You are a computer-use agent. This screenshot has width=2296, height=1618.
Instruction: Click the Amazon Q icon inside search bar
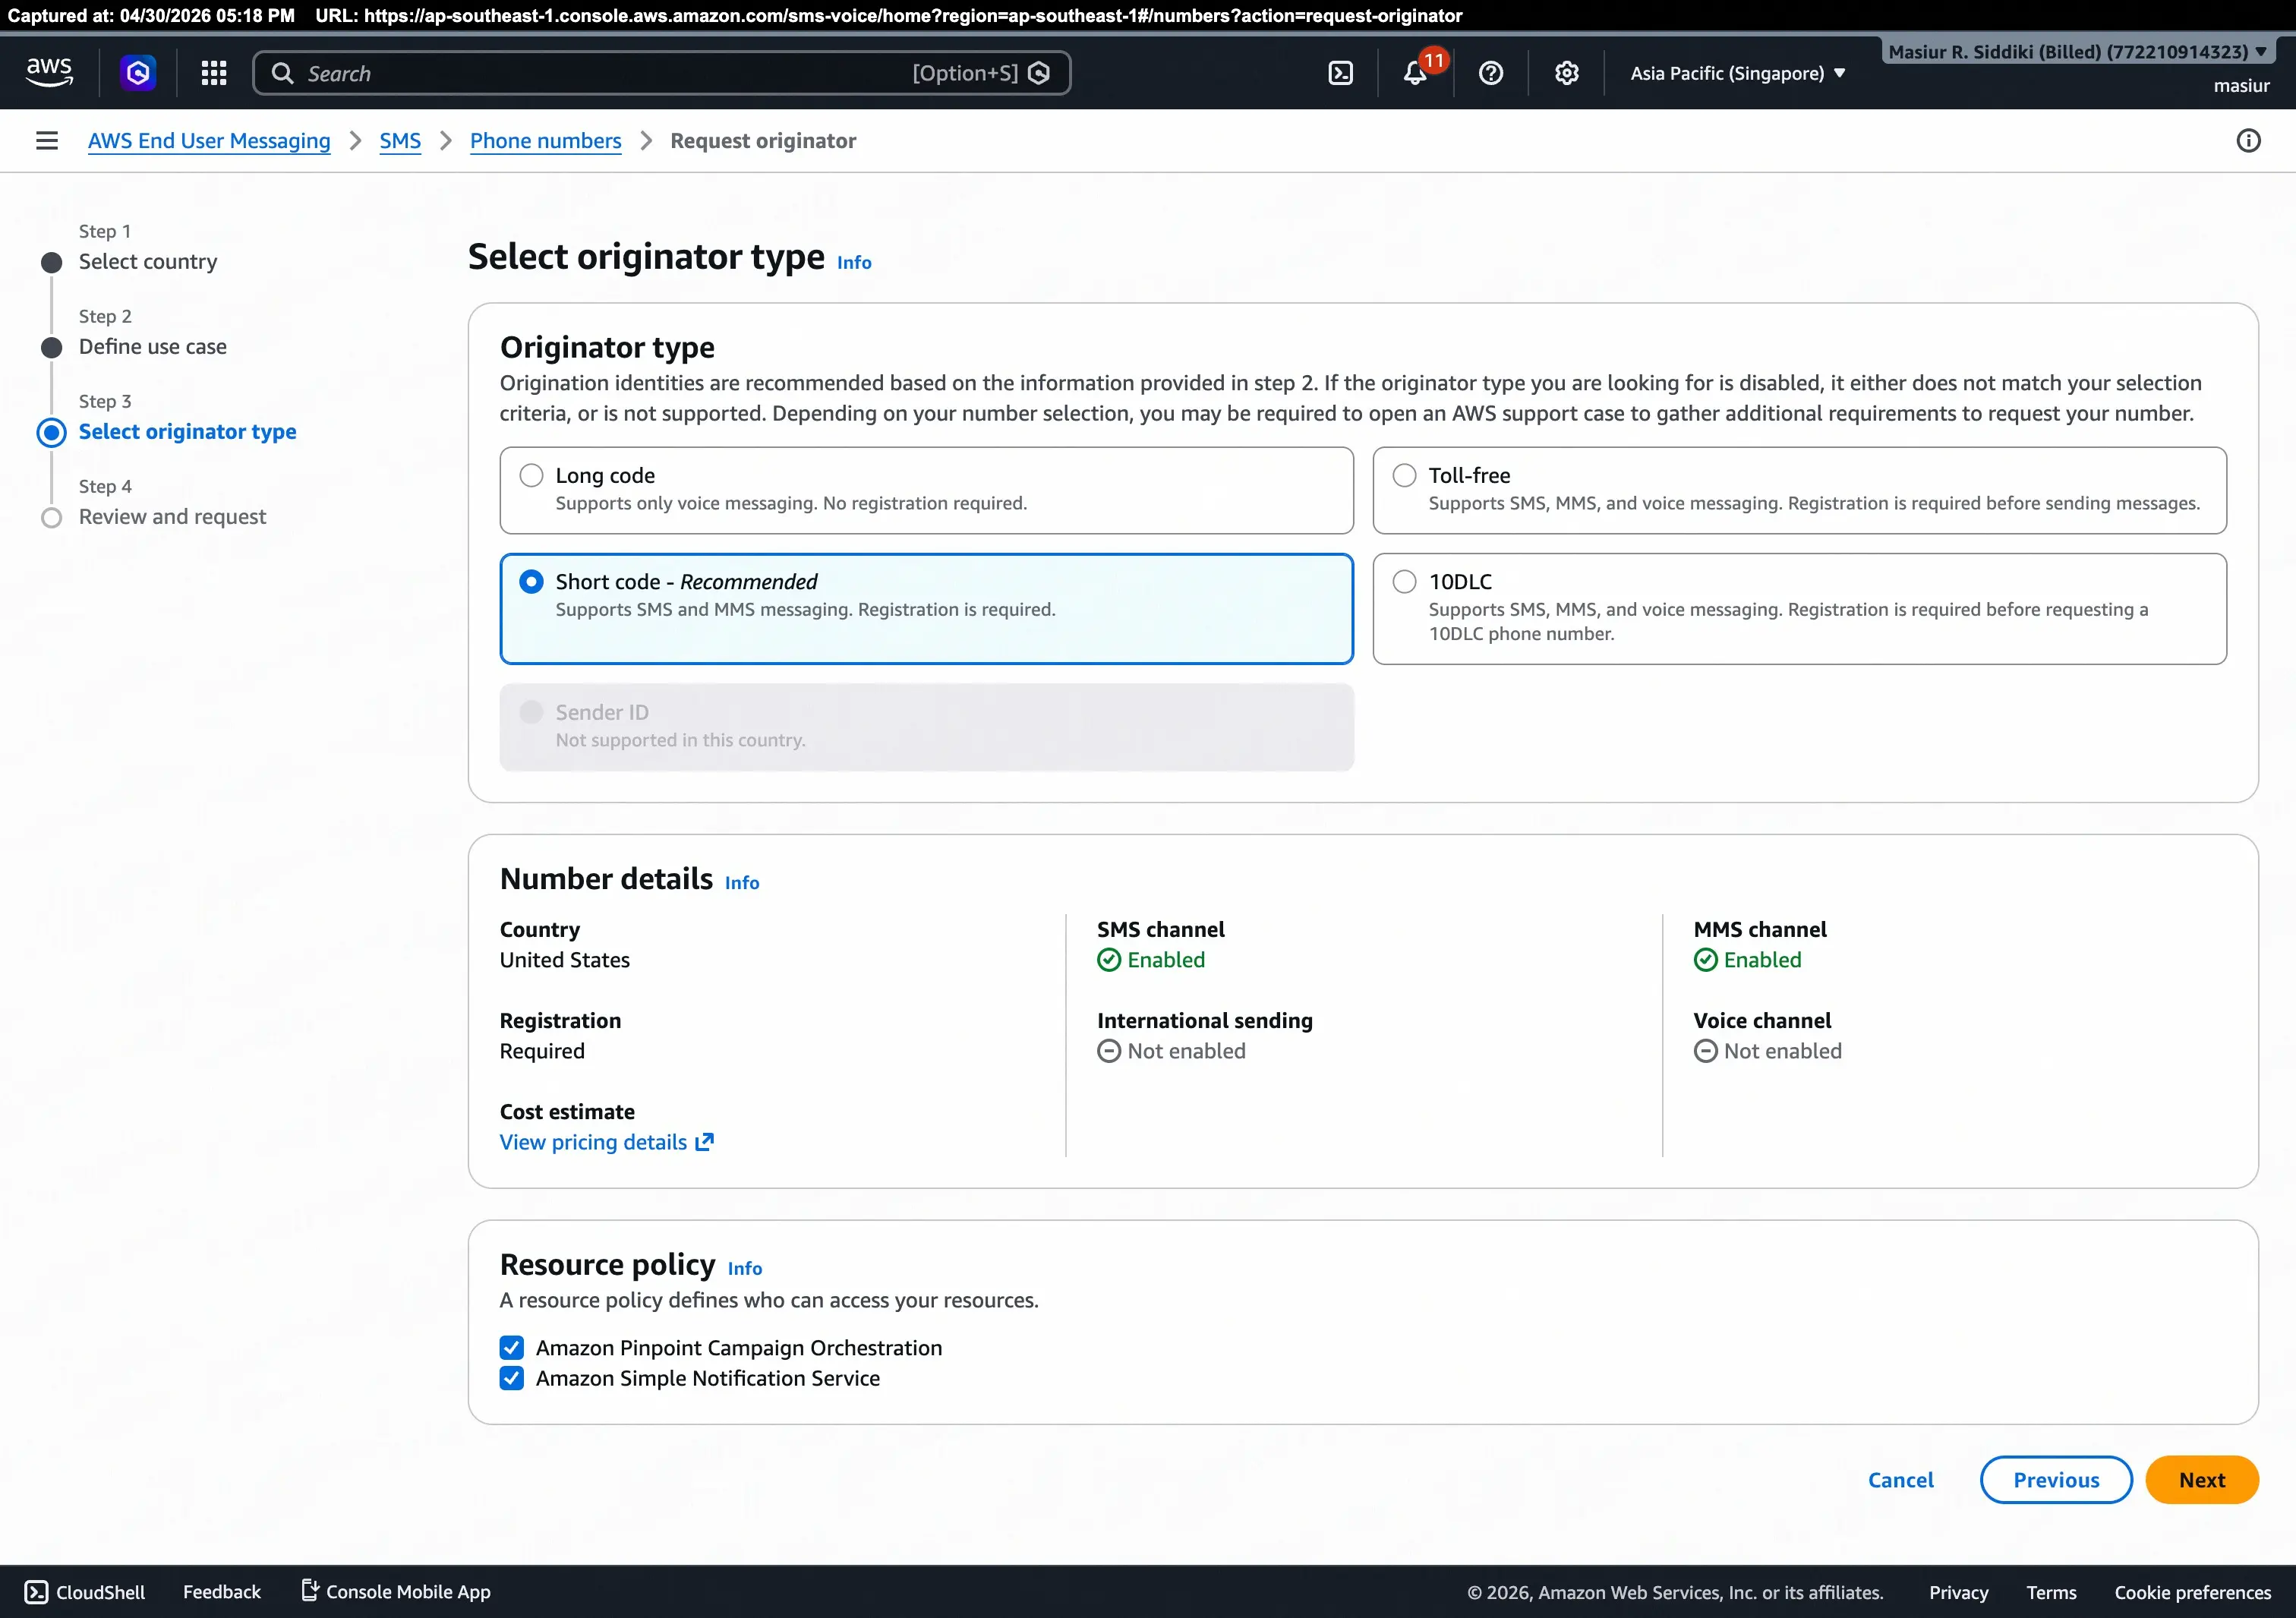click(1039, 73)
